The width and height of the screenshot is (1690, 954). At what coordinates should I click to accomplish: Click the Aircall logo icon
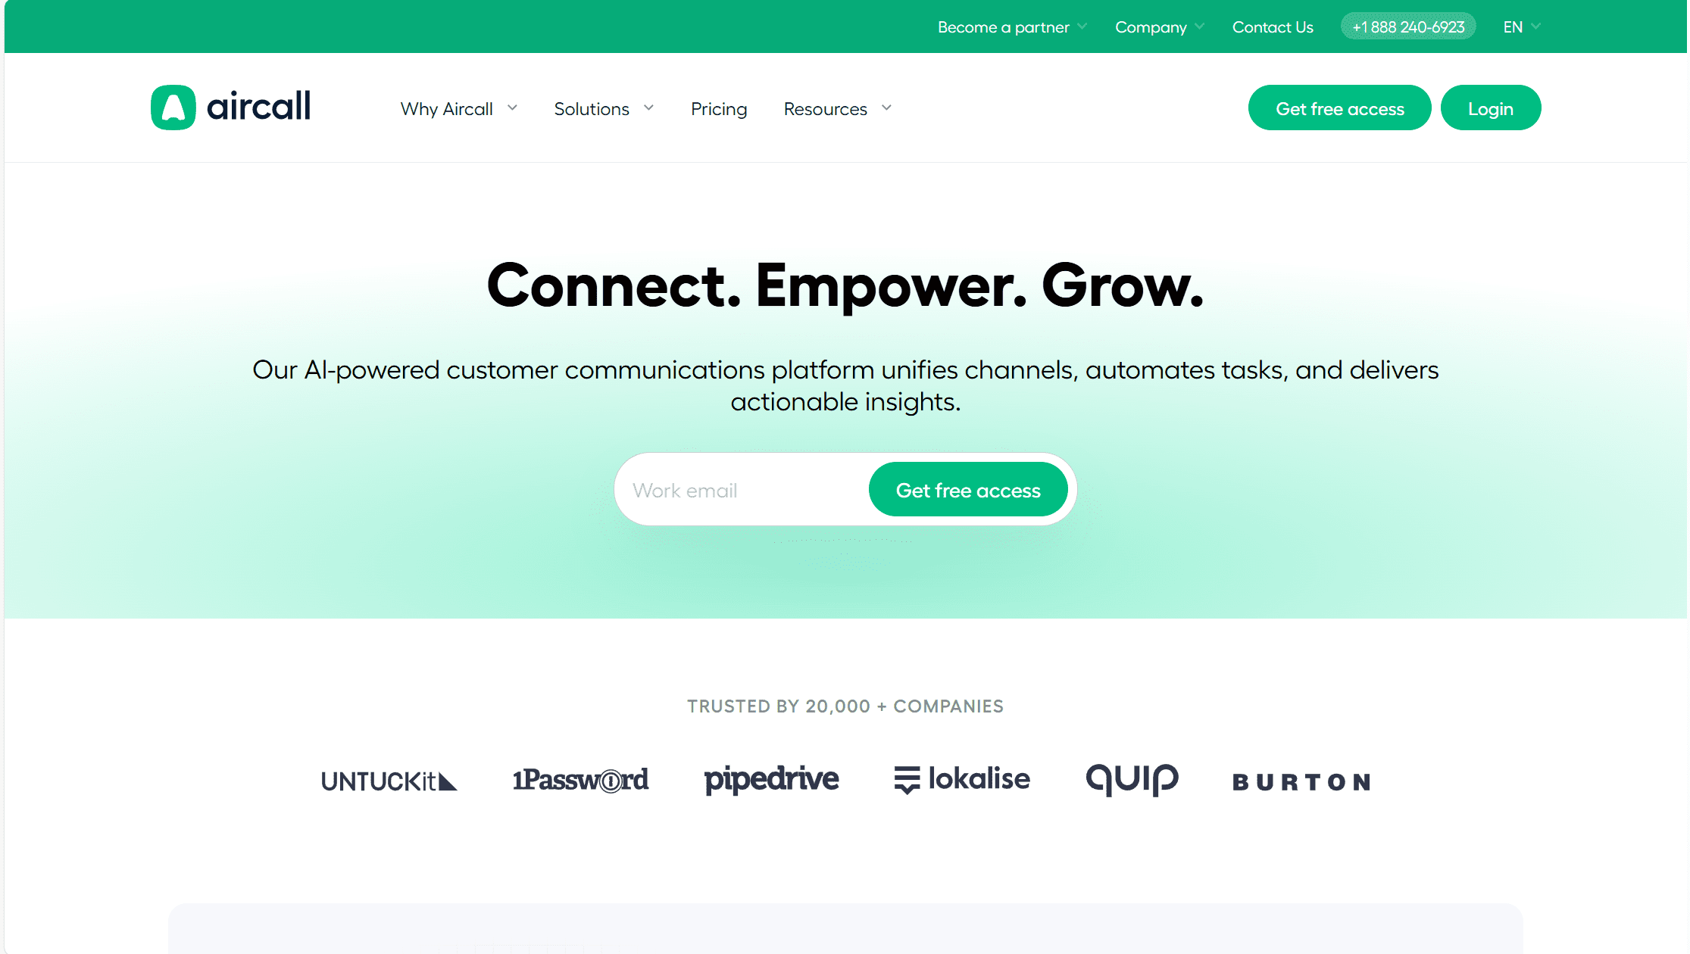pyautogui.click(x=172, y=108)
